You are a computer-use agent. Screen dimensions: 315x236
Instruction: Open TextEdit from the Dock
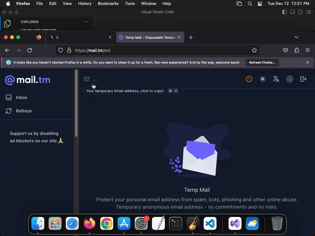click(158, 223)
